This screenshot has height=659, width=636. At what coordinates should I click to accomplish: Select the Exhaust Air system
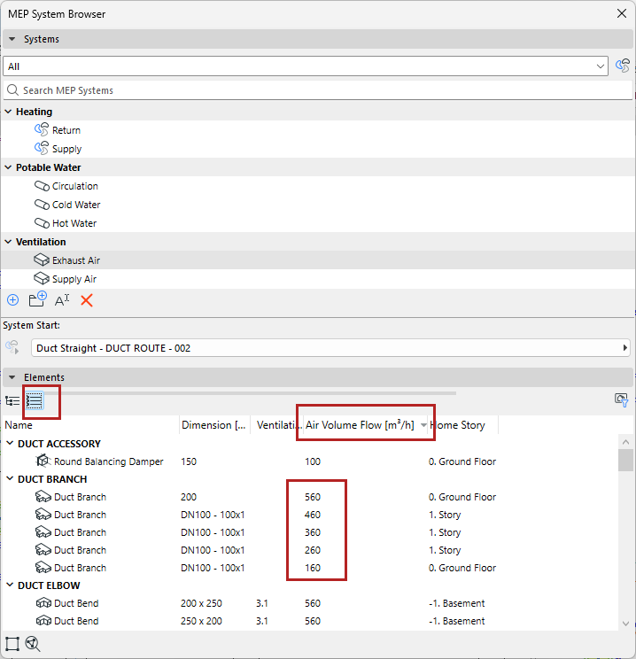76,260
